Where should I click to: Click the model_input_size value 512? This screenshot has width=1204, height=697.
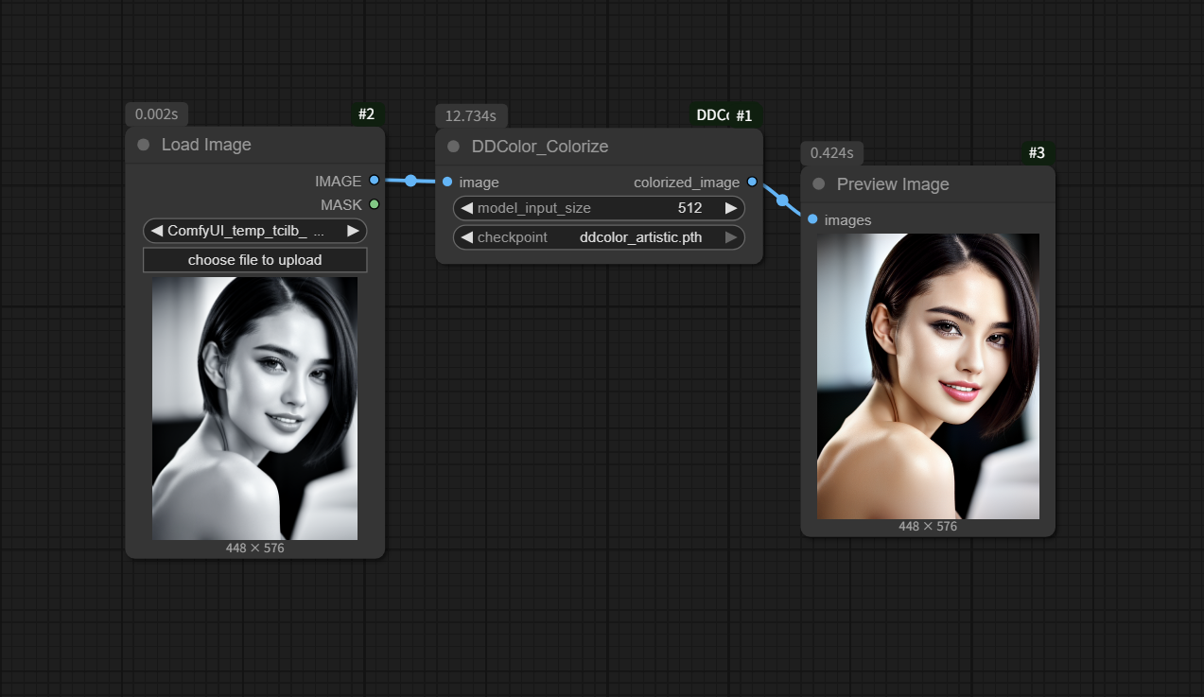point(689,208)
